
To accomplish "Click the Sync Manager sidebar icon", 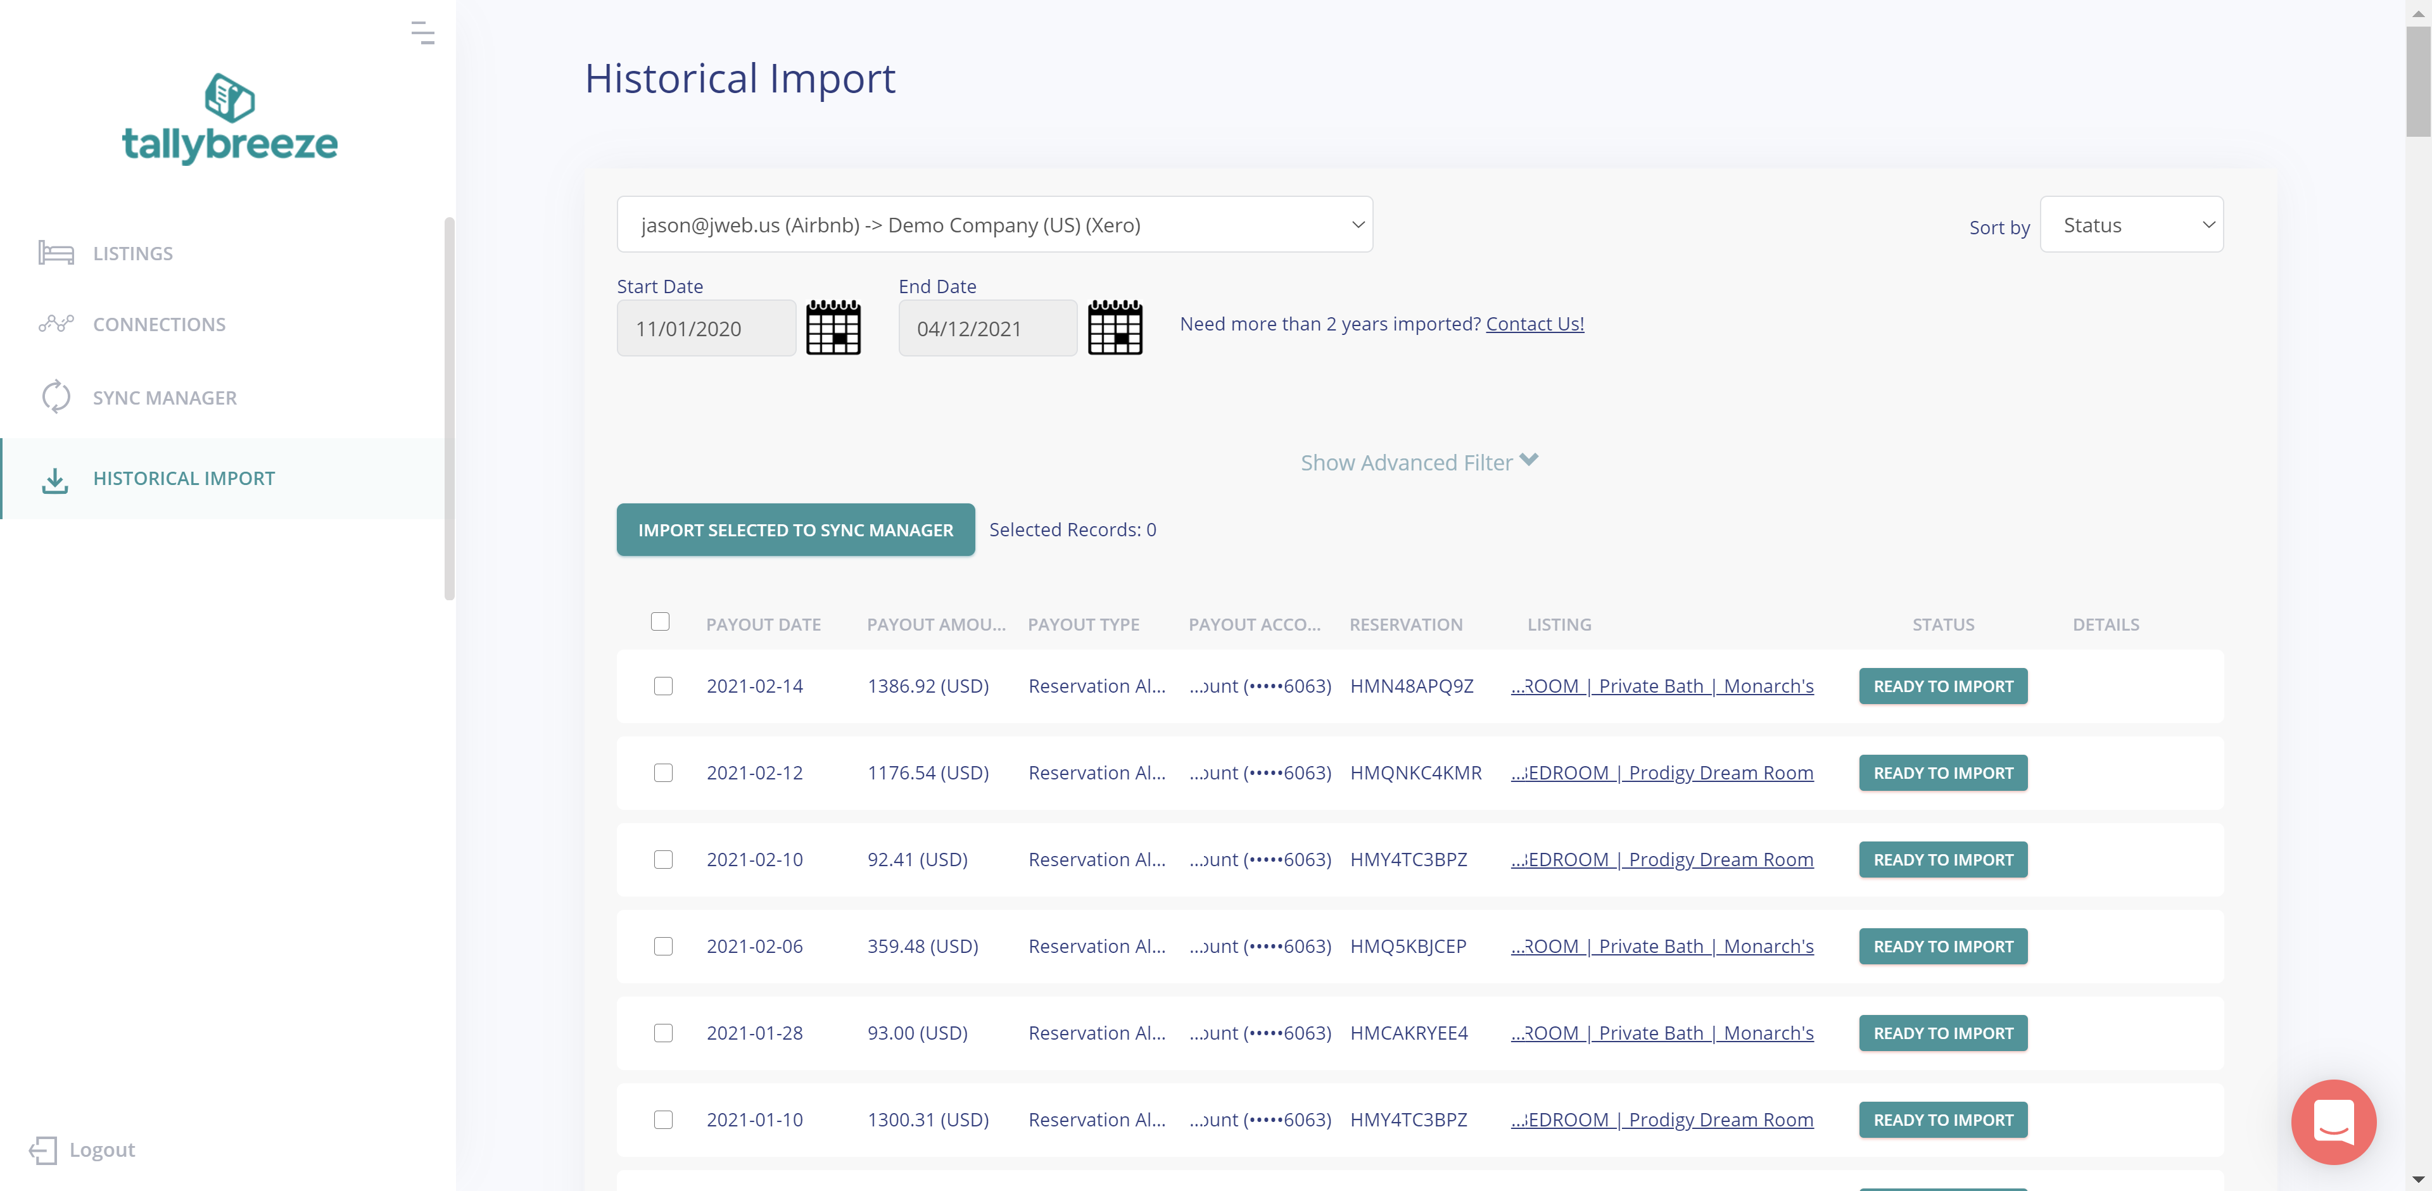I will click(56, 396).
